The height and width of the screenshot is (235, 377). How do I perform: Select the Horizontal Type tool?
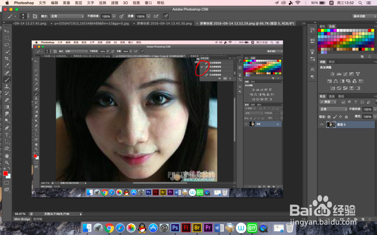point(7,135)
